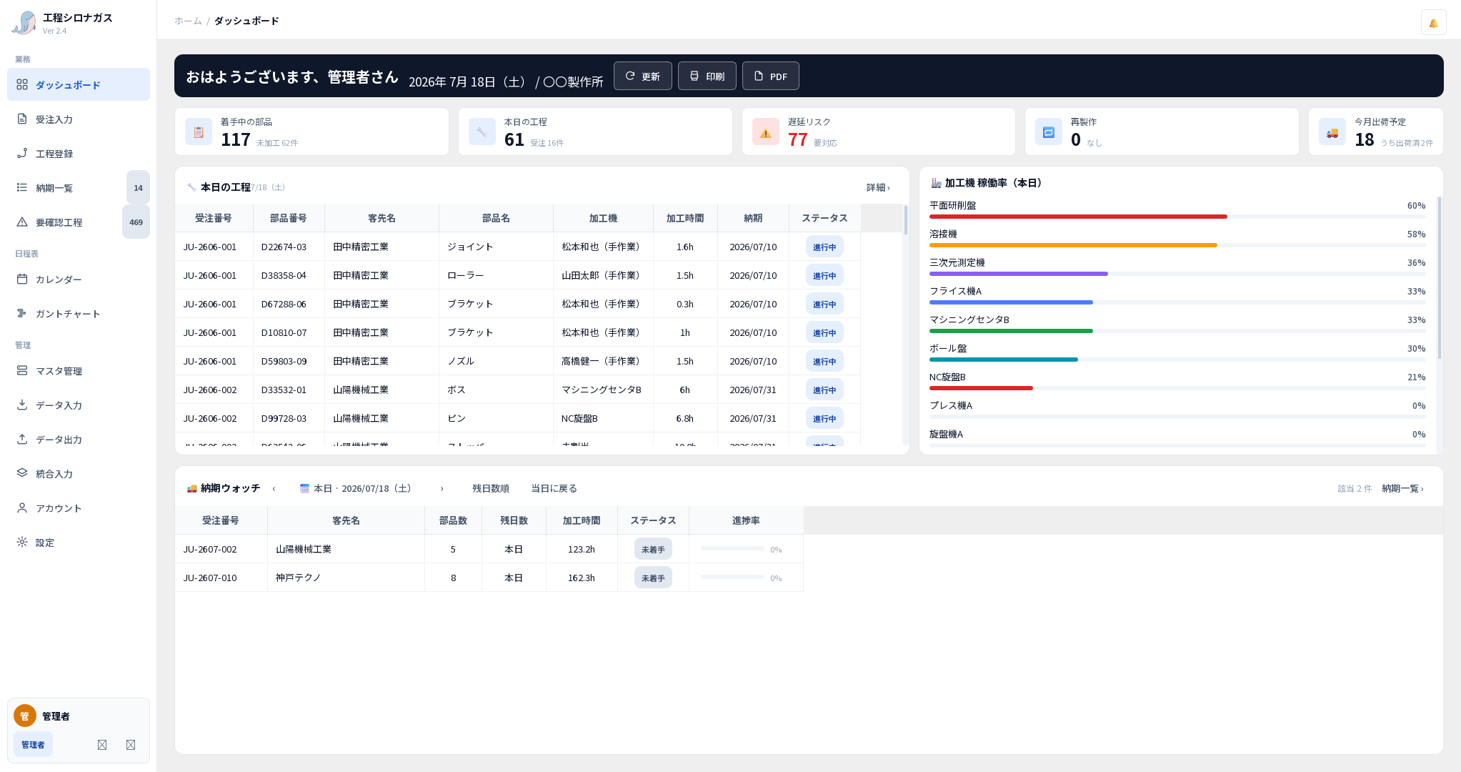Click the ステータス header in 納期ウォッチ

coord(653,520)
